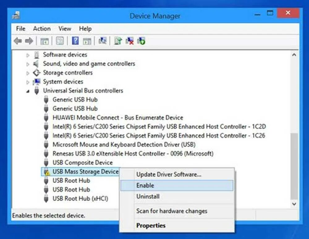
Task: Select Sound, video and game controllers label
Action: point(89,64)
